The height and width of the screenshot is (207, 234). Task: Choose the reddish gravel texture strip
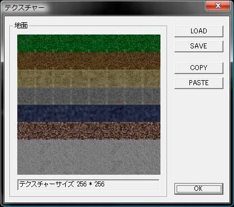[89, 131]
